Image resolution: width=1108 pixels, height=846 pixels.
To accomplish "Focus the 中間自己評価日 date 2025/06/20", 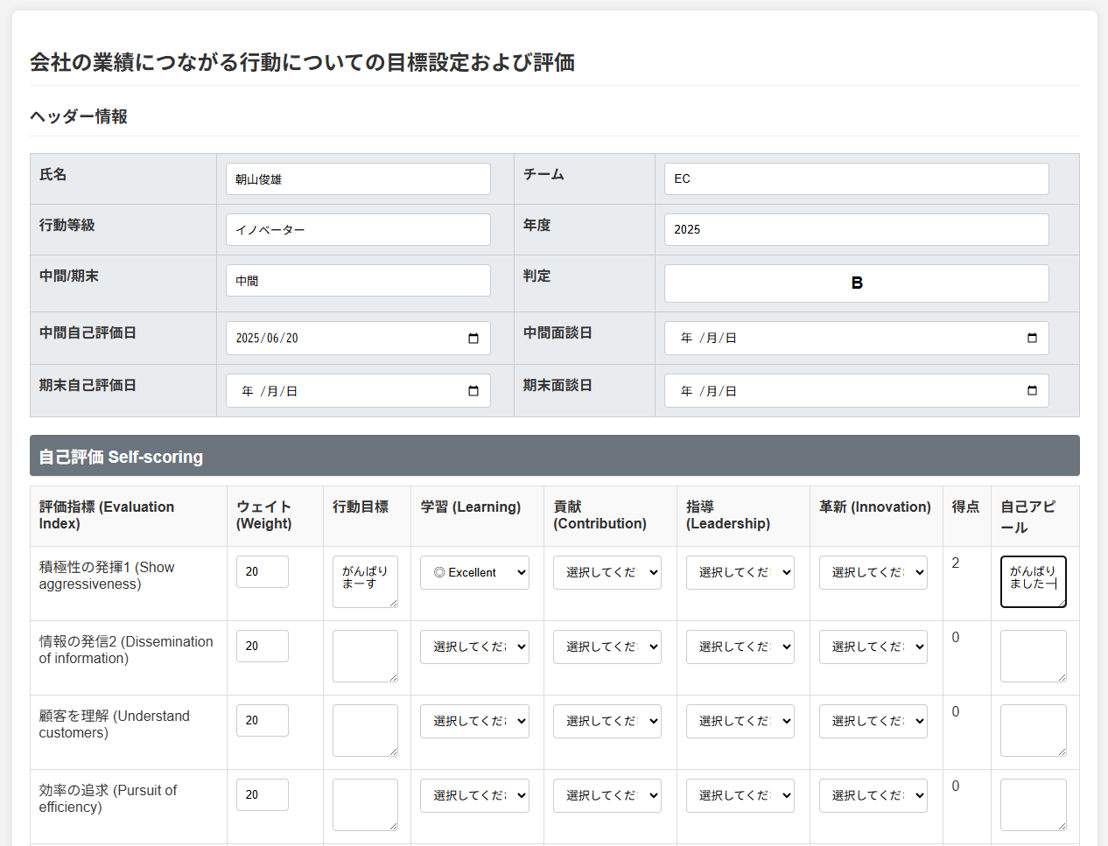I will [358, 339].
